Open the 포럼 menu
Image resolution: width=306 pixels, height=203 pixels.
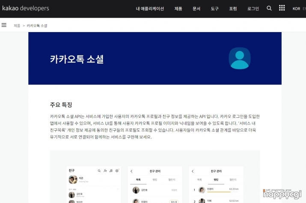(x=233, y=9)
